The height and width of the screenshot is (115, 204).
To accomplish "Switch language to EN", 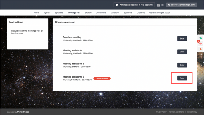I will pyautogui.click(x=158, y=5).
